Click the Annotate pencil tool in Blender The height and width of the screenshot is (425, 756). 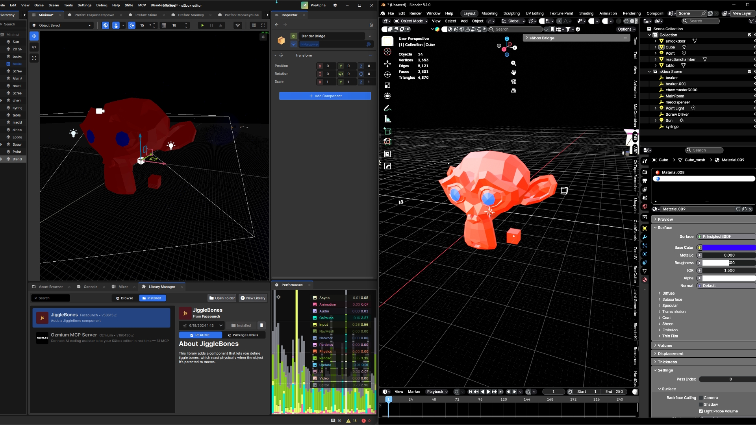pyautogui.click(x=387, y=108)
